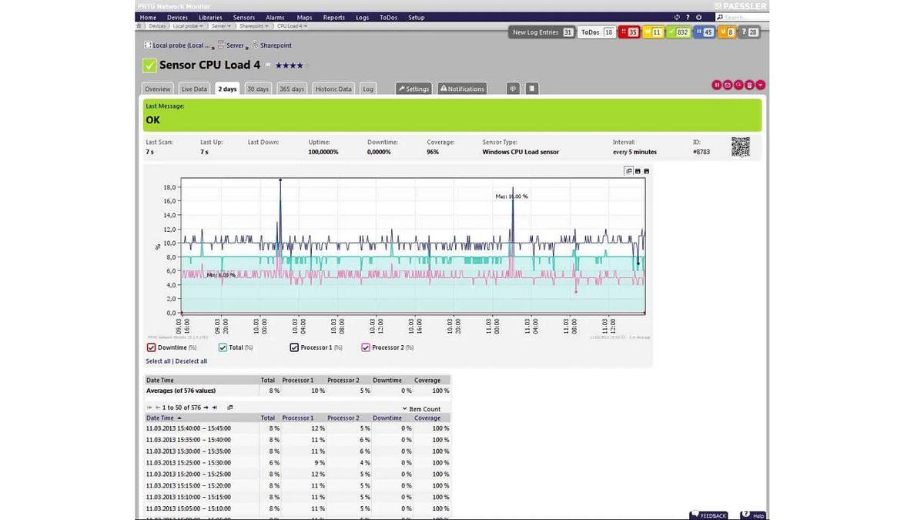The width and height of the screenshot is (924, 520).
Task: Go to next page of table results
Action: pos(206,408)
